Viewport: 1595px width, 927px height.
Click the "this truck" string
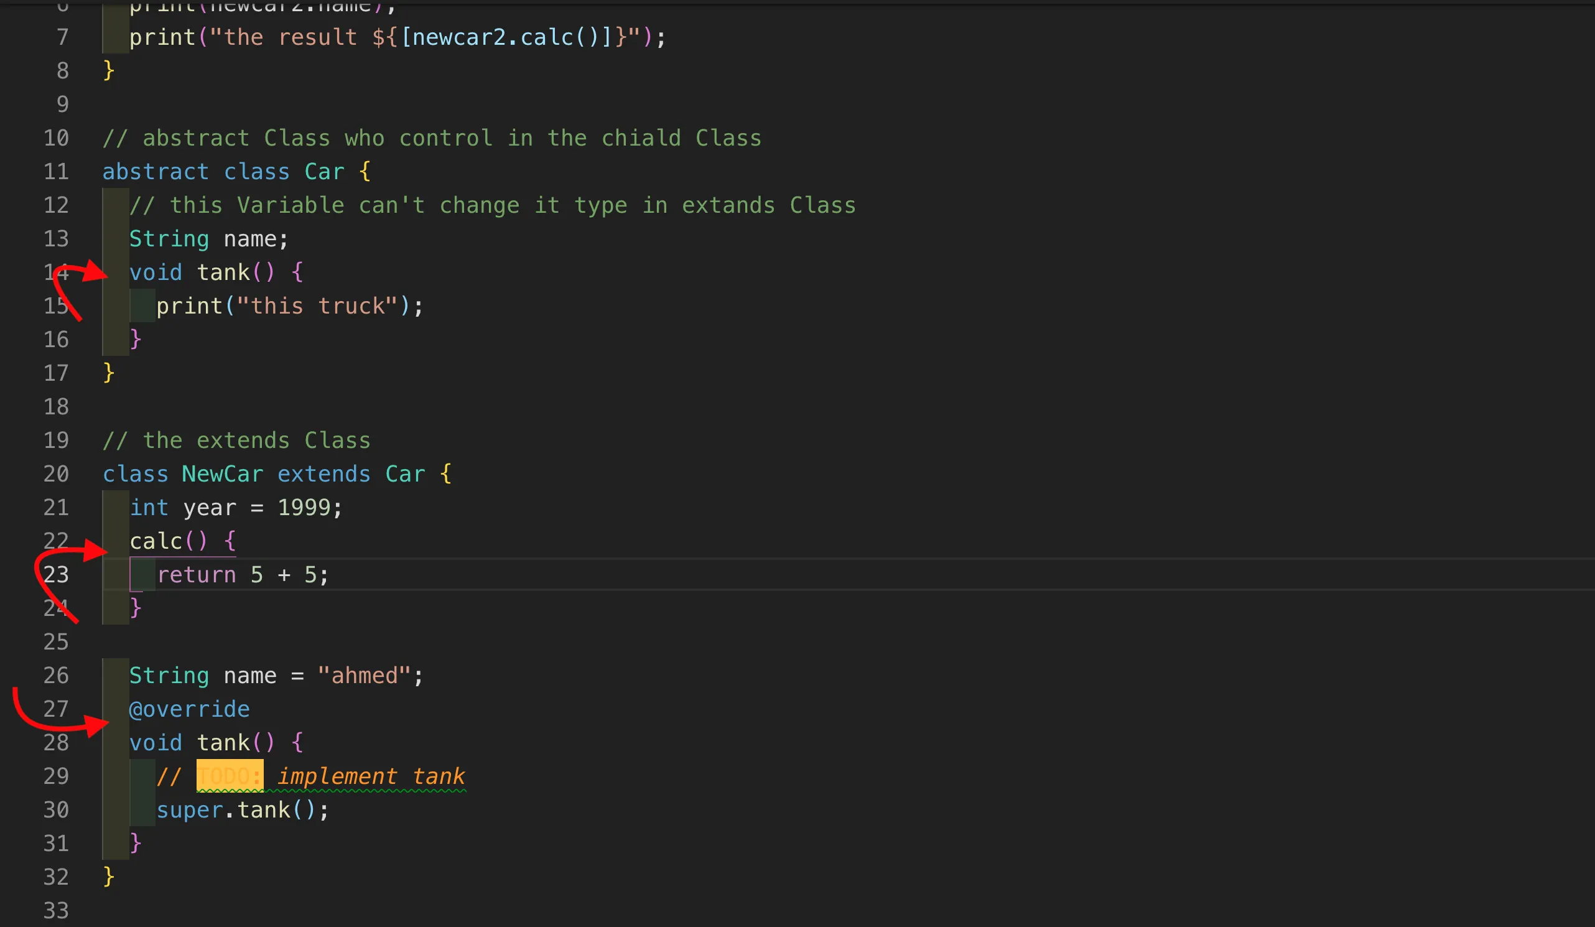tap(317, 306)
